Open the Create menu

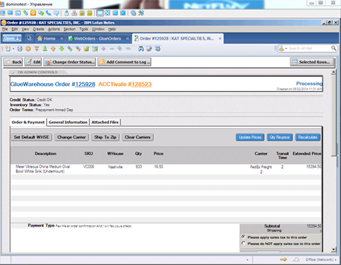coord(39,29)
